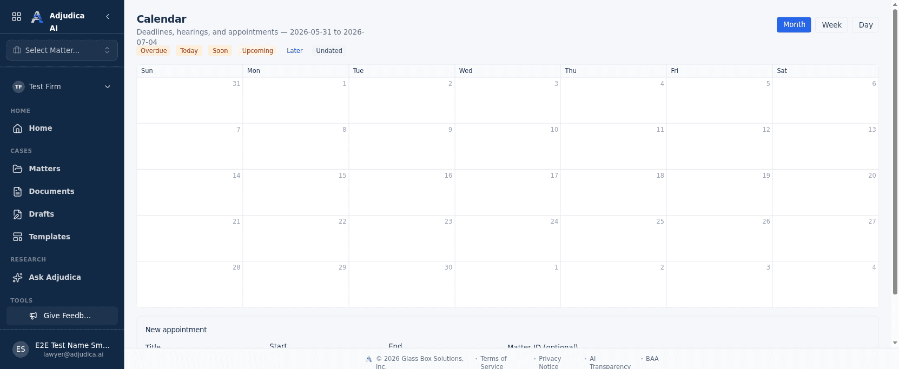Click the briefcase icon in Select Matter
Screen dimensions: 899x369
[17, 50]
